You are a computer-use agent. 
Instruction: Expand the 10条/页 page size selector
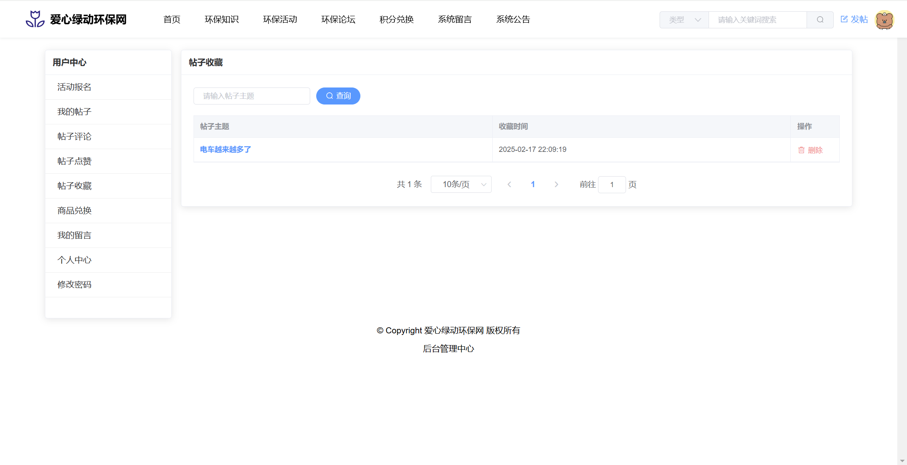click(x=461, y=185)
